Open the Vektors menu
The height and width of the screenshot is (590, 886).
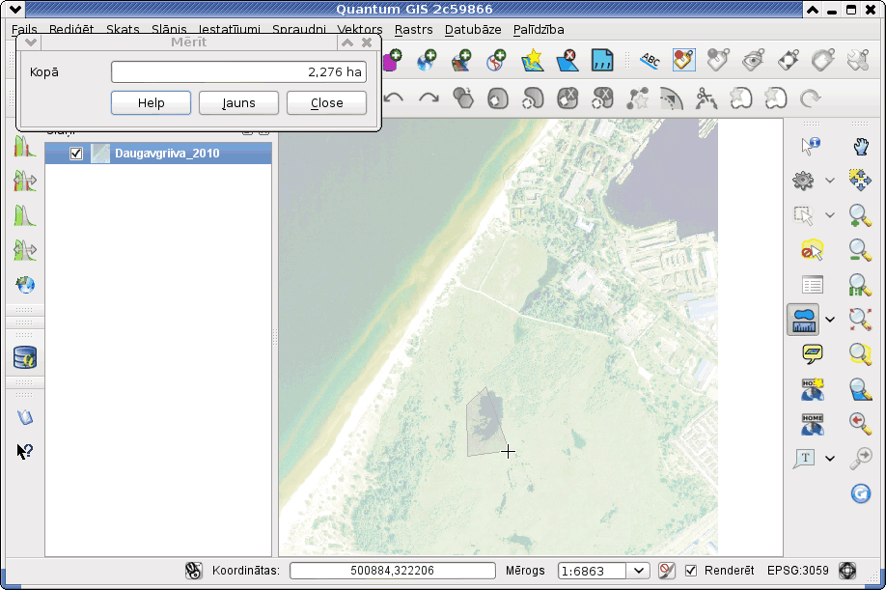tap(359, 29)
